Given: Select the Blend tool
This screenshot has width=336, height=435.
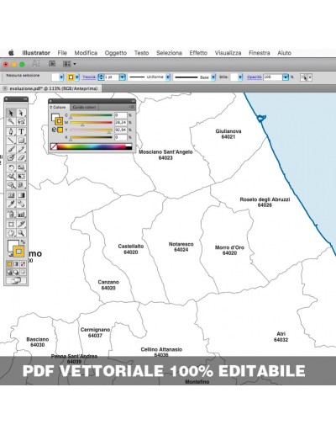Looking at the screenshot, I should click(x=21, y=204).
